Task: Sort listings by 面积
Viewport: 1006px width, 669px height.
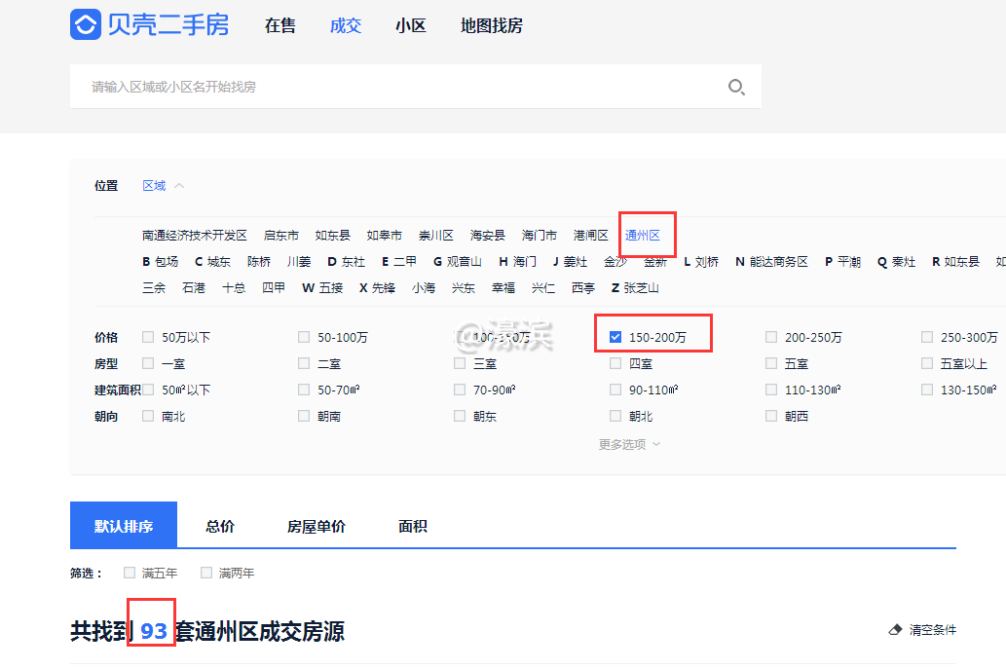Action: tap(412, 525)
